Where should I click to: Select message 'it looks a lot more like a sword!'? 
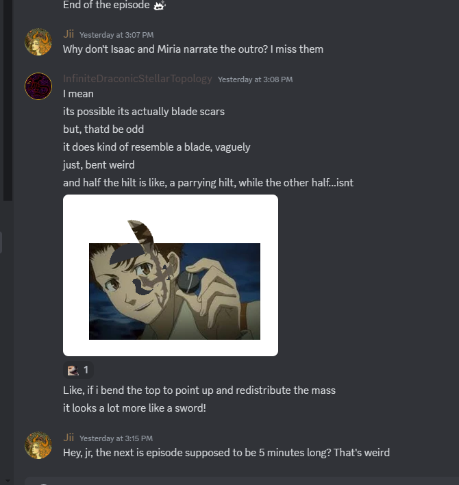(134, 408)
